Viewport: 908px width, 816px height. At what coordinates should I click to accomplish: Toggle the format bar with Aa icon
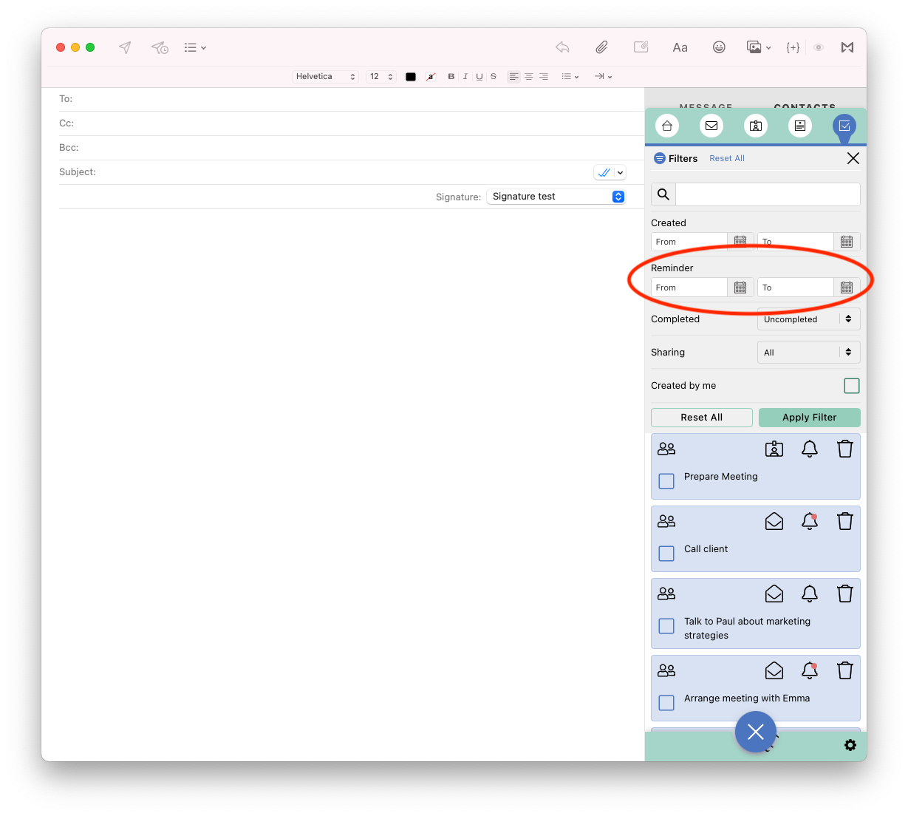click(680, 47)
